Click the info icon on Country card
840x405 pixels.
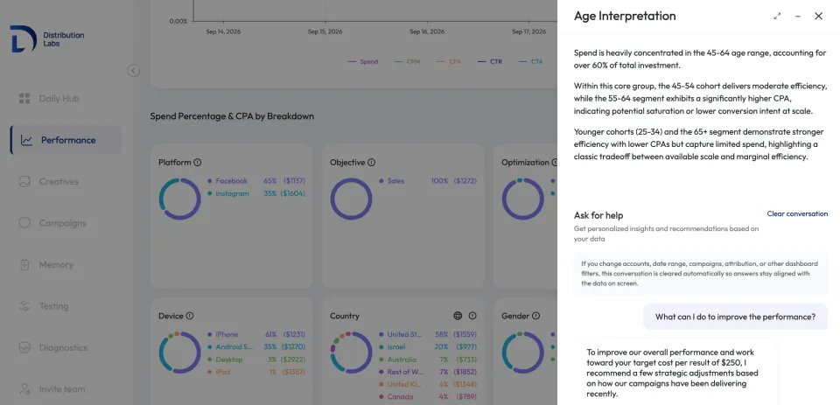coord(472,316)
